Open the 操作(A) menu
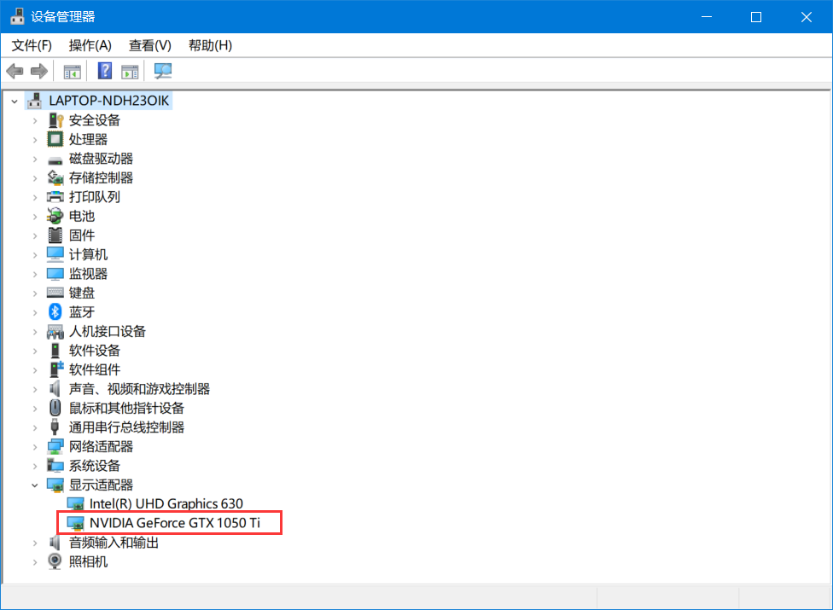Image resolution: width=833 pixels, height=610 pixels. click(x=90, y=46)
